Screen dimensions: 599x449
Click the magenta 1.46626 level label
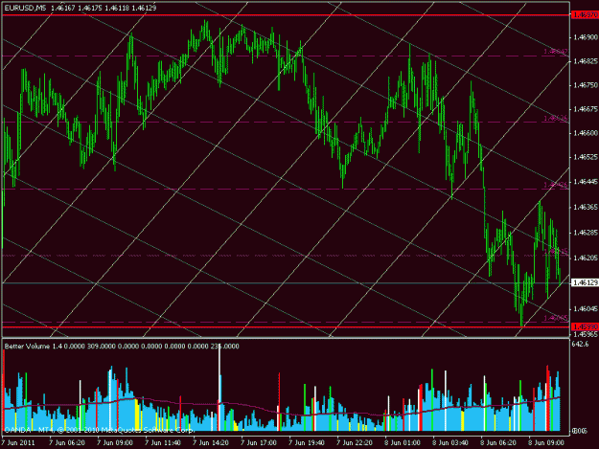click(556, 119)
